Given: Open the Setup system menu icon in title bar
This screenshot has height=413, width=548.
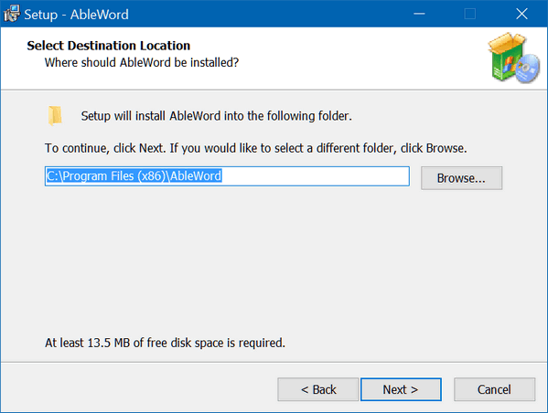Looking at the screenshot, I should tap(12, 14).
